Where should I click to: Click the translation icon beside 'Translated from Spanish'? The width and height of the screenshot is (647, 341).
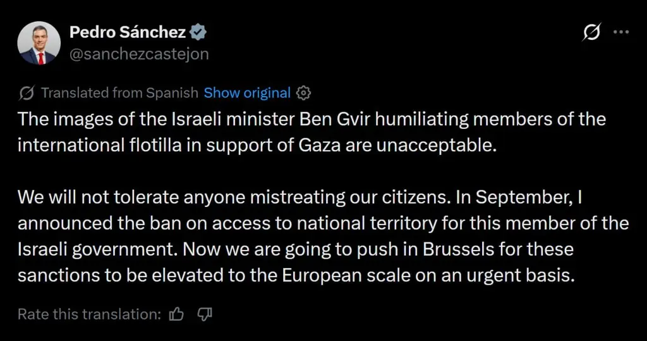click(27, 93)
